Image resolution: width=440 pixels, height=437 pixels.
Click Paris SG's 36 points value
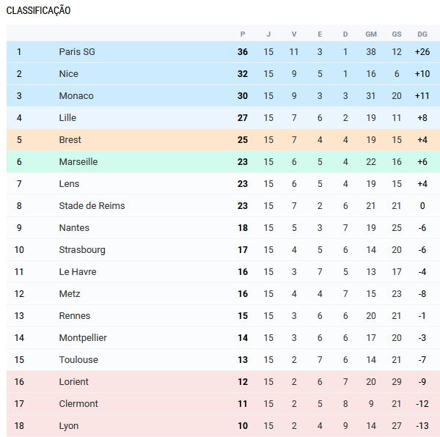(x=243, y=52)
